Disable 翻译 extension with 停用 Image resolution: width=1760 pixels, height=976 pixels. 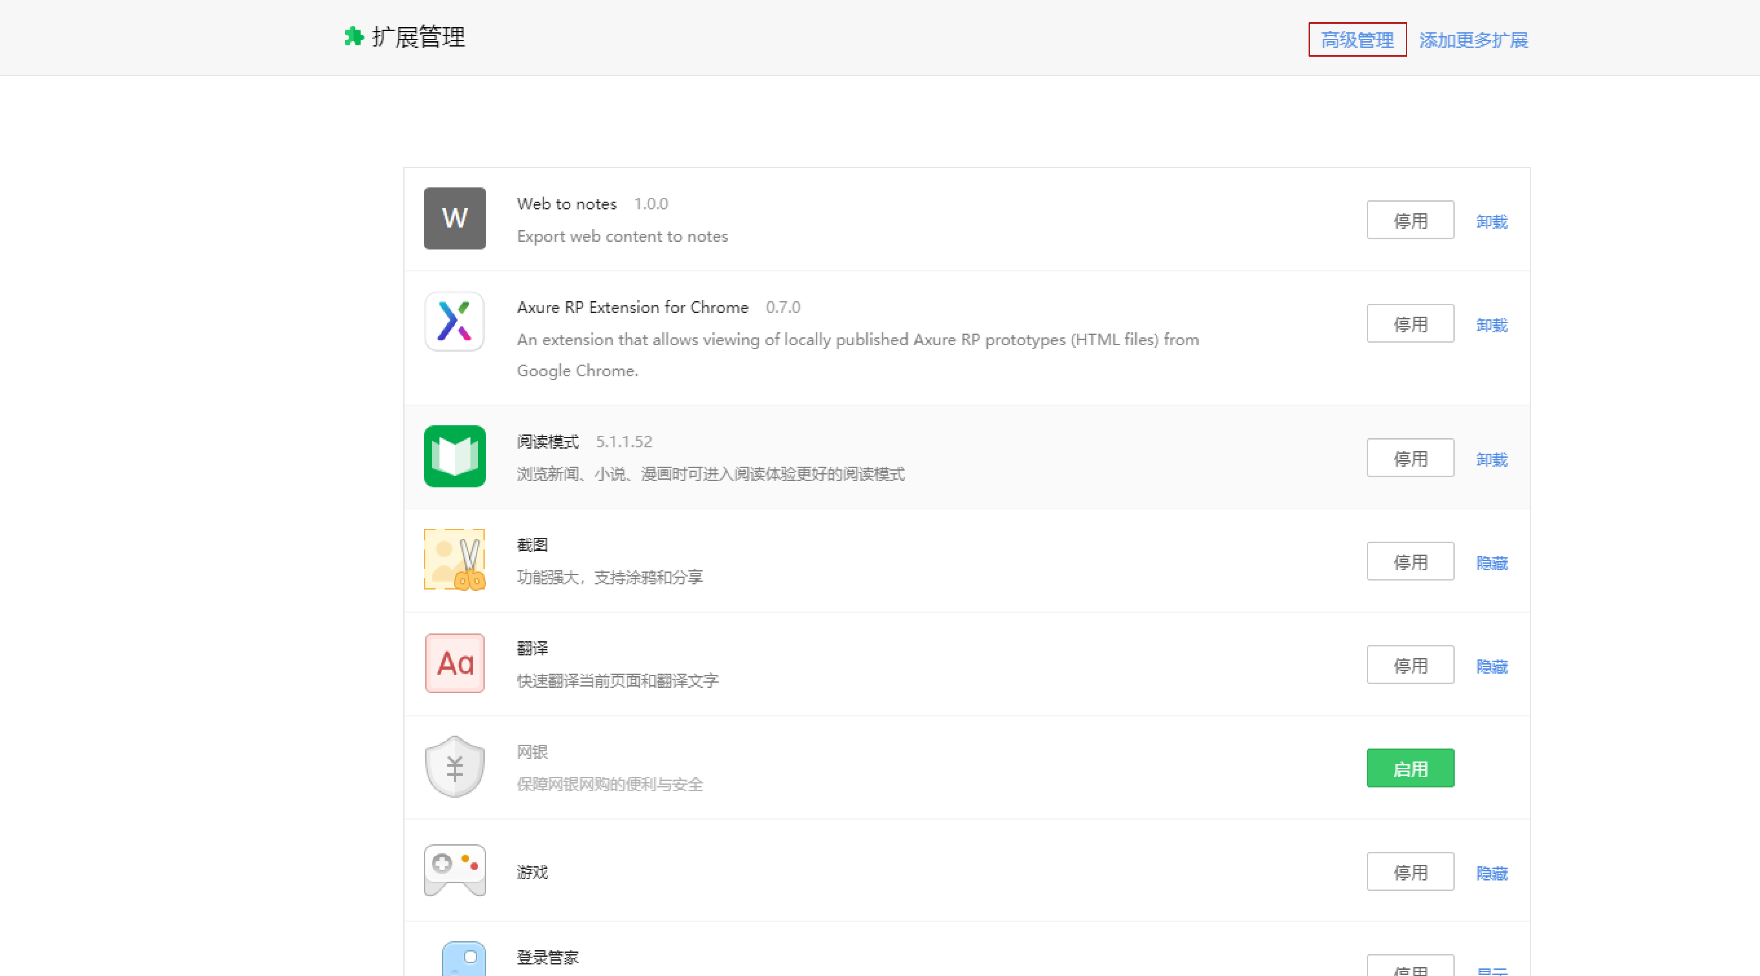[x=1410, y=665]
